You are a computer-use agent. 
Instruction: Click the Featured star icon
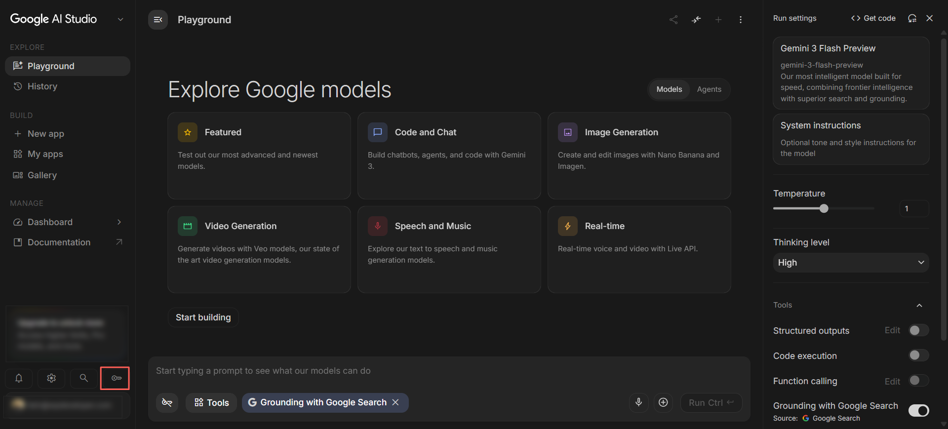tap(188, 132)
